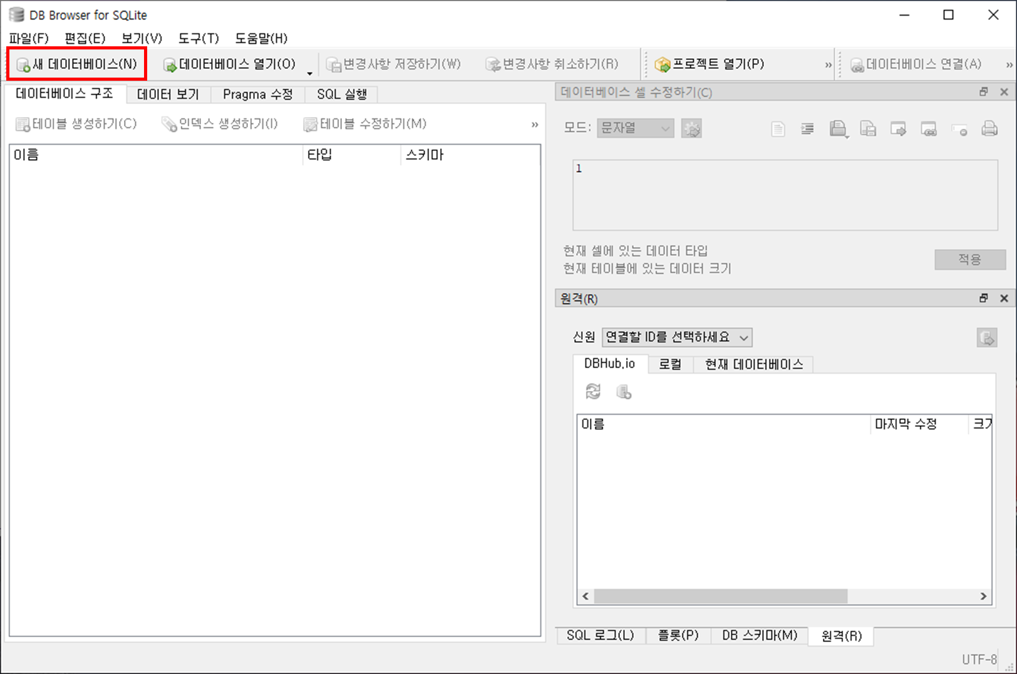This screenshot has width=1017, height=674.
Task: Click 테이블 수정하기(M) button
Action: click(365, 124)
